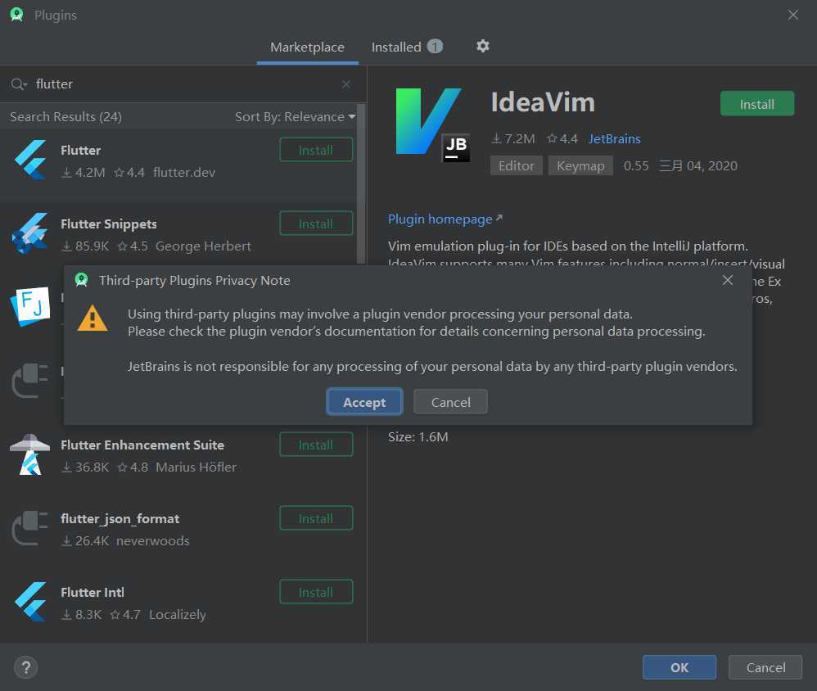Clear the flutter search text

(346, 84)
